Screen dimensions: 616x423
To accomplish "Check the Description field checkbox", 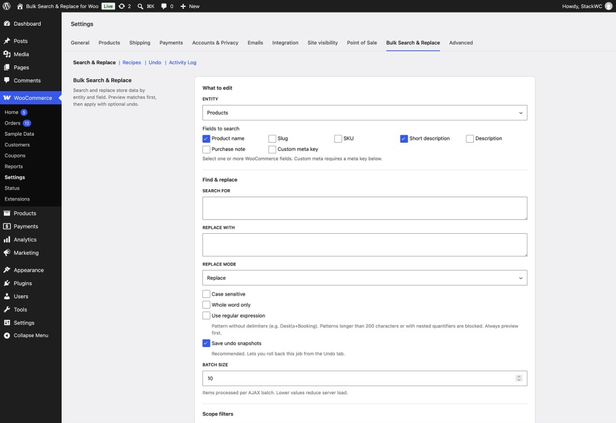I will pos(470,139).
